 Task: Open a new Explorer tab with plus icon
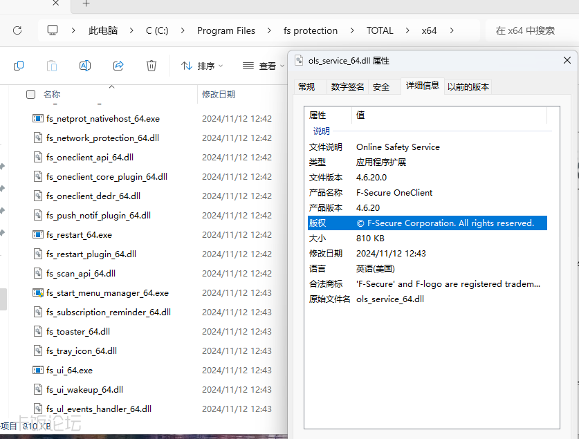pos(86,3)
